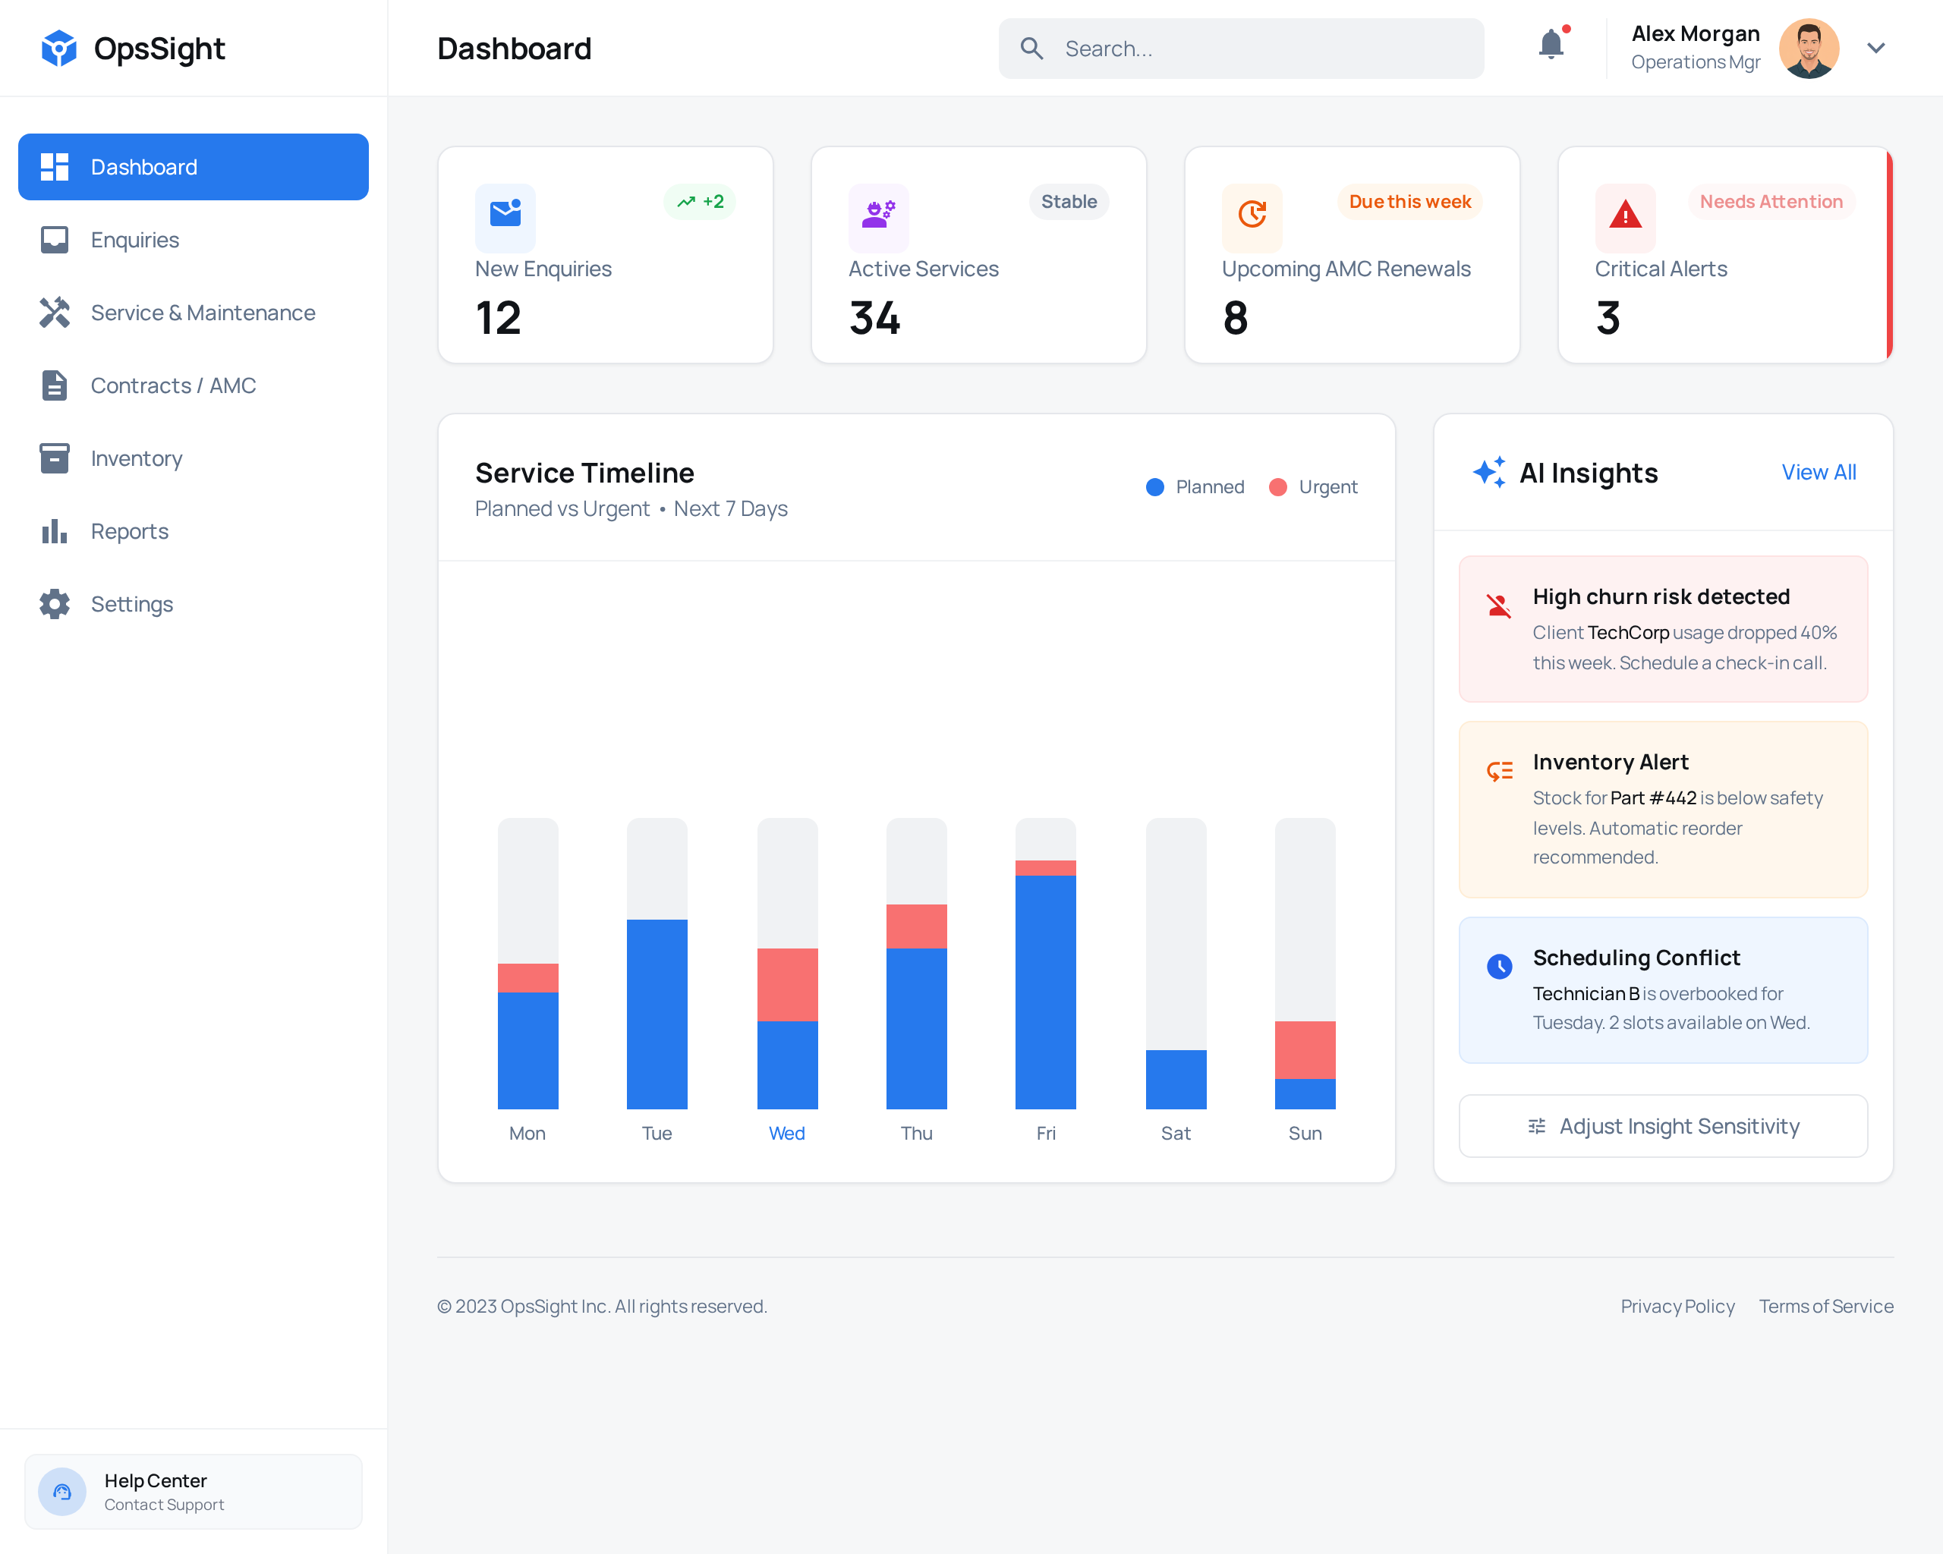1943x1554 pixels.
Task: Open Settings from the sidebar
Action: [x=193, y=605]
